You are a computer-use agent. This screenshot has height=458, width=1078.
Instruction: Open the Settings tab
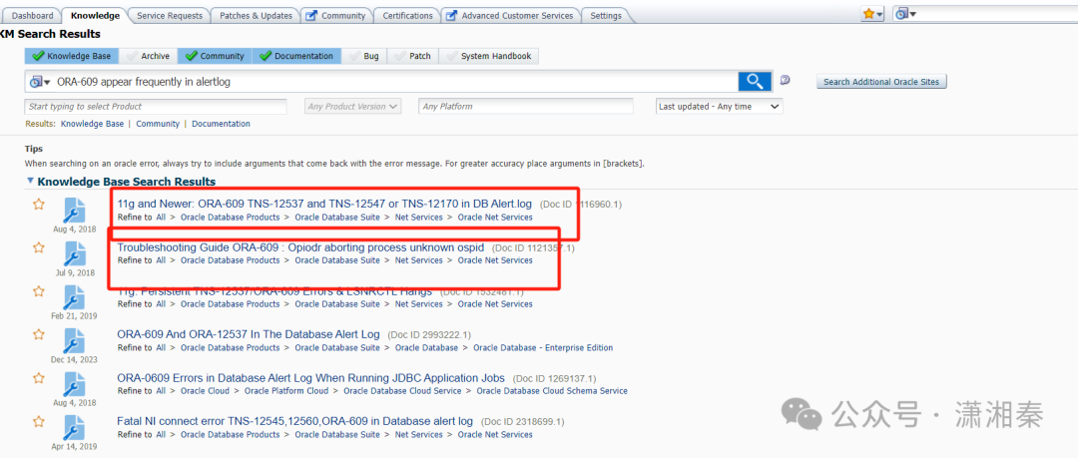point(606,15)
